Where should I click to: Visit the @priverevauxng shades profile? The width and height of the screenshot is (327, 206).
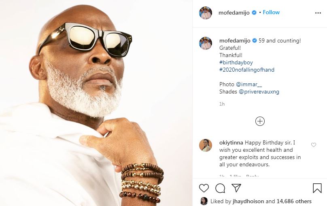[259, 91]
